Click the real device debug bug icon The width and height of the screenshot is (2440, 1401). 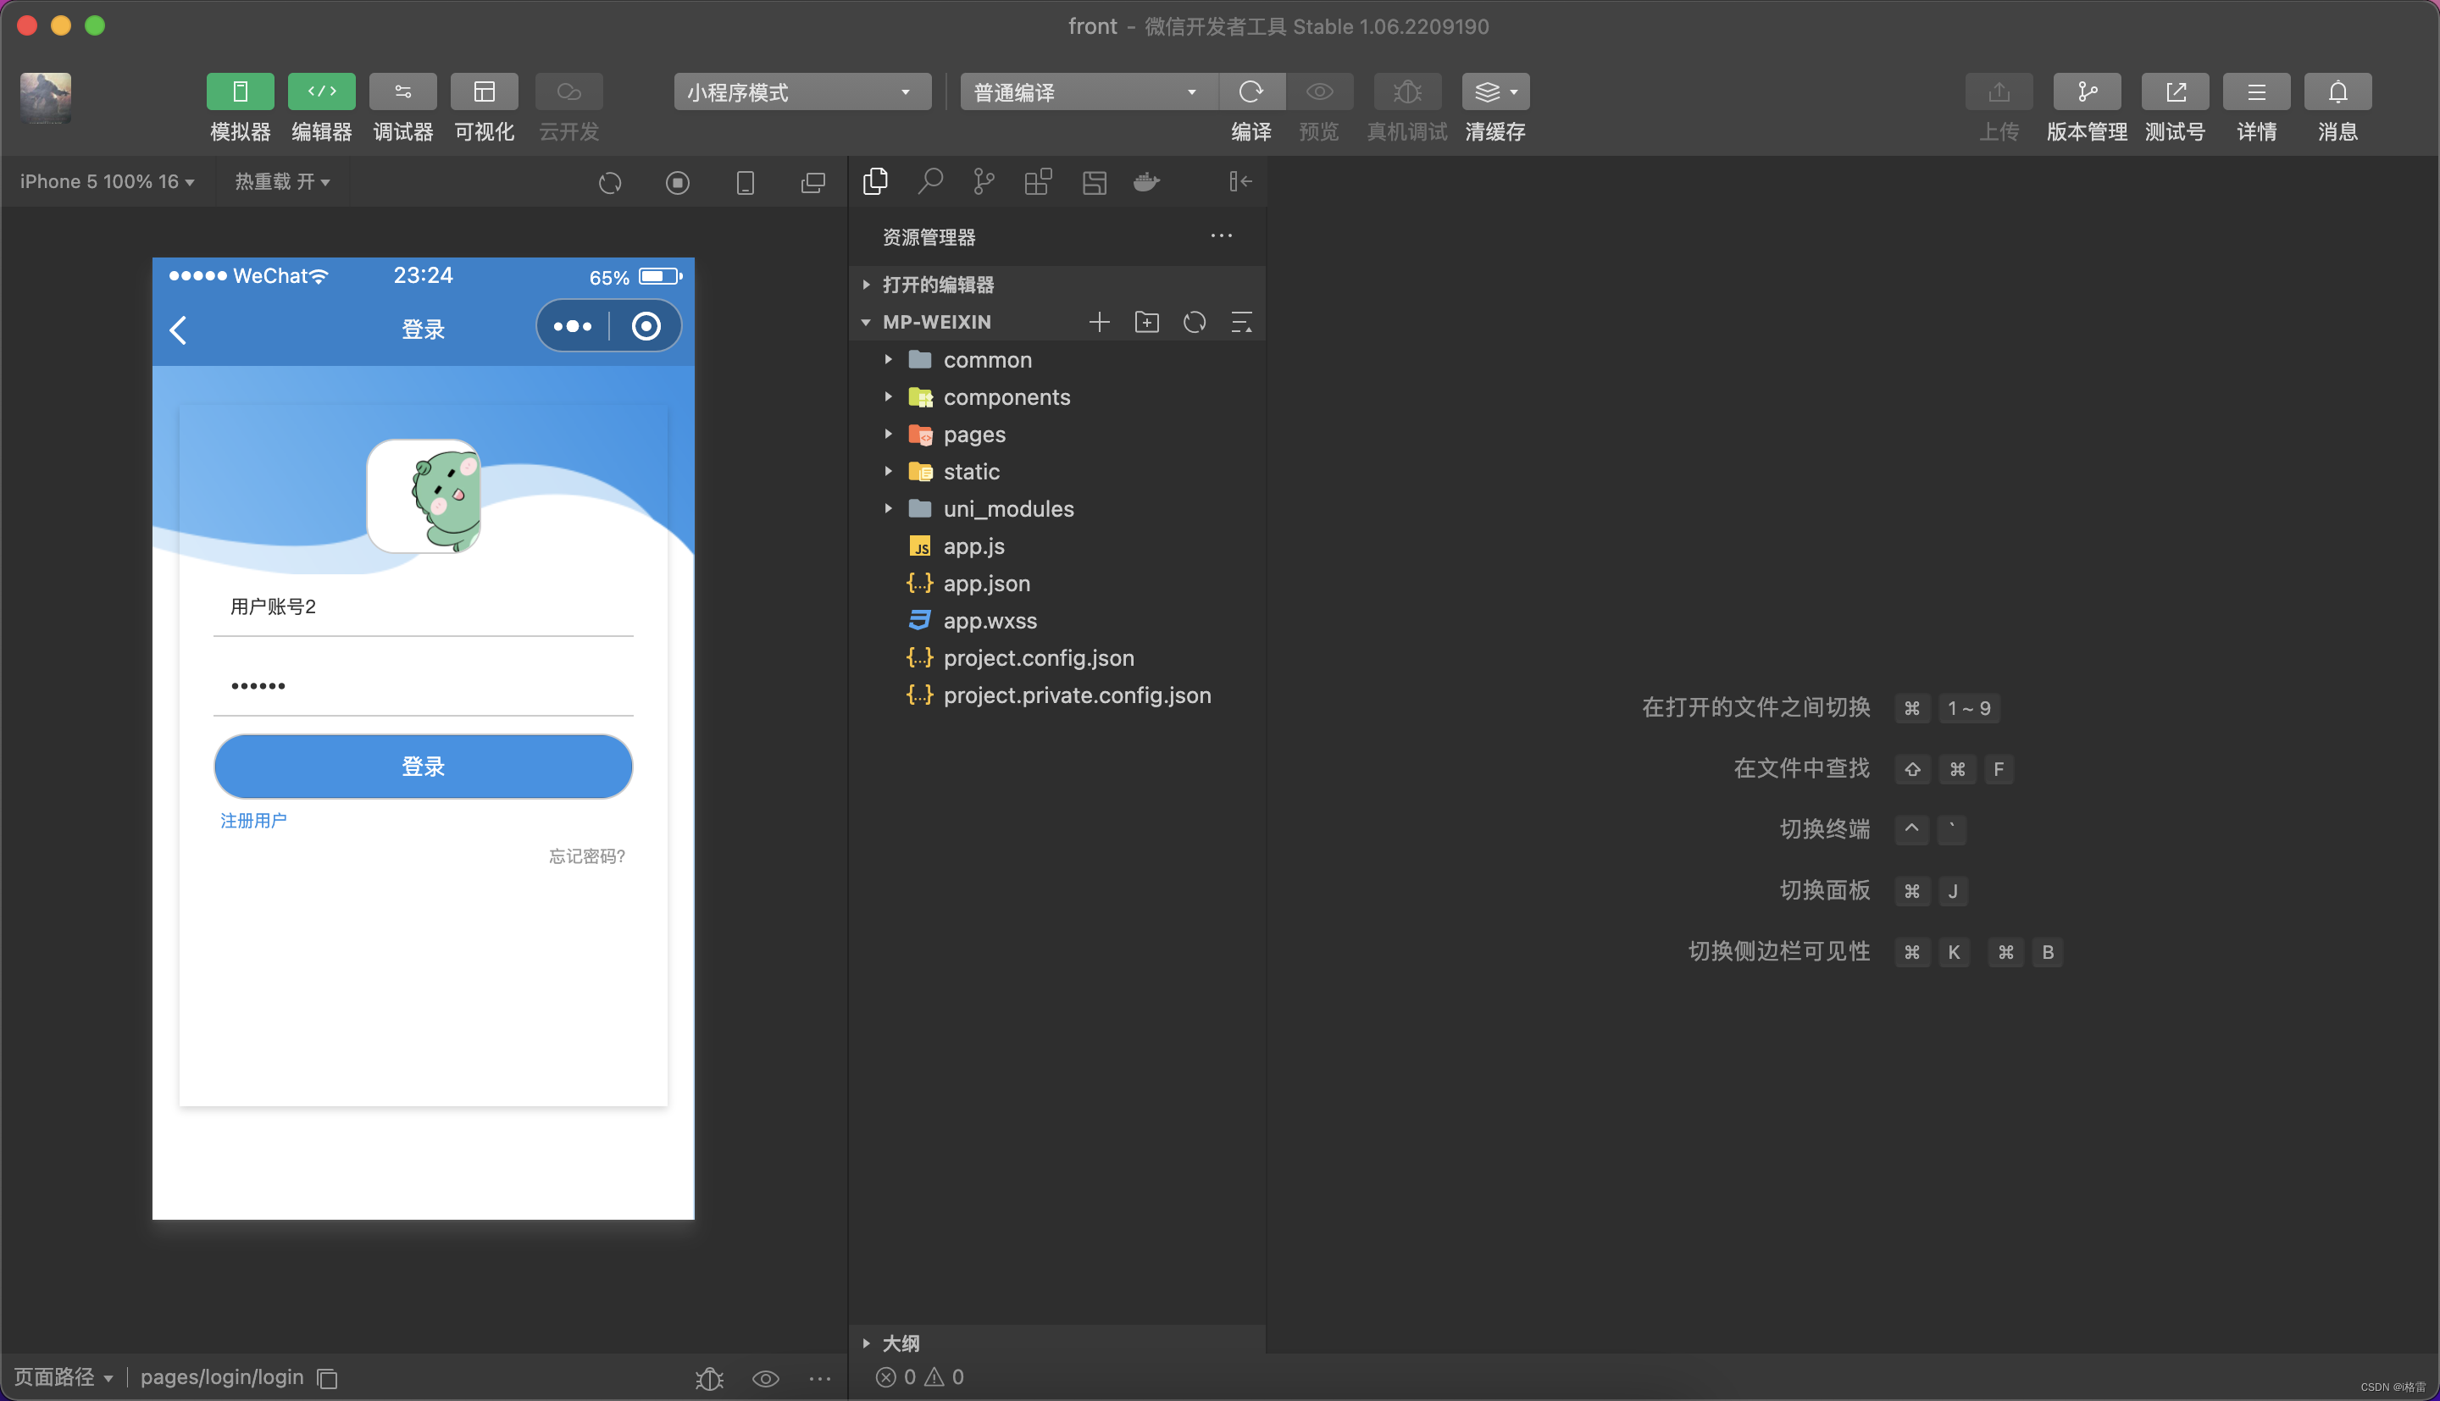pyautogui.click(x=1406, y=92)
